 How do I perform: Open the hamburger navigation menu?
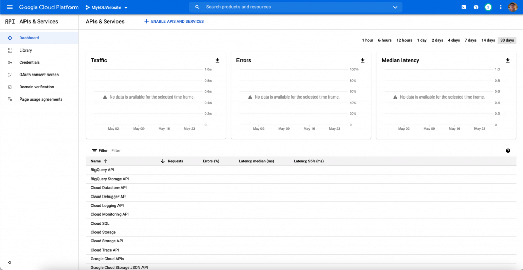pyautogui.click(x=10, y=7)
